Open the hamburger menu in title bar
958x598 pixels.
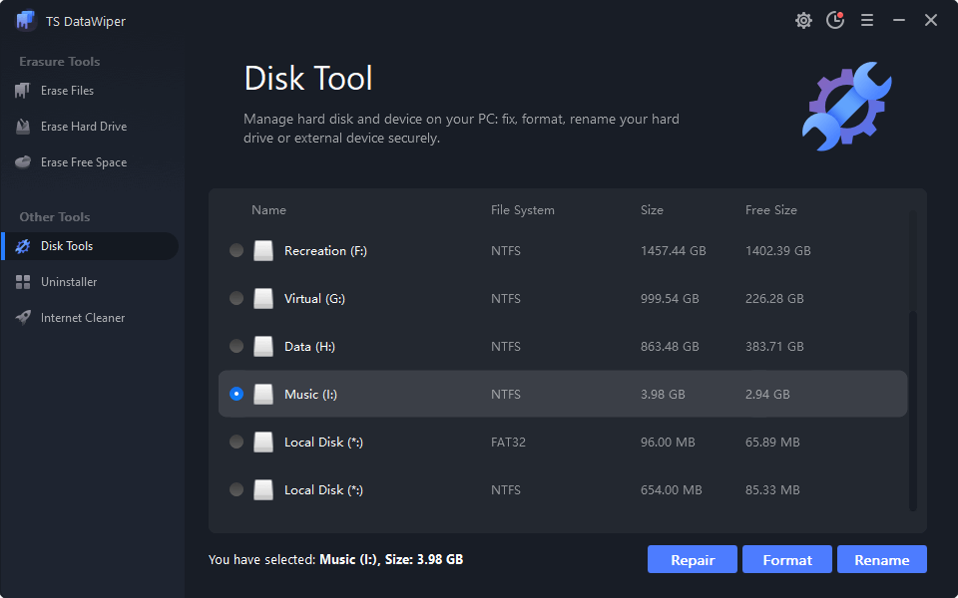(867, 20)
